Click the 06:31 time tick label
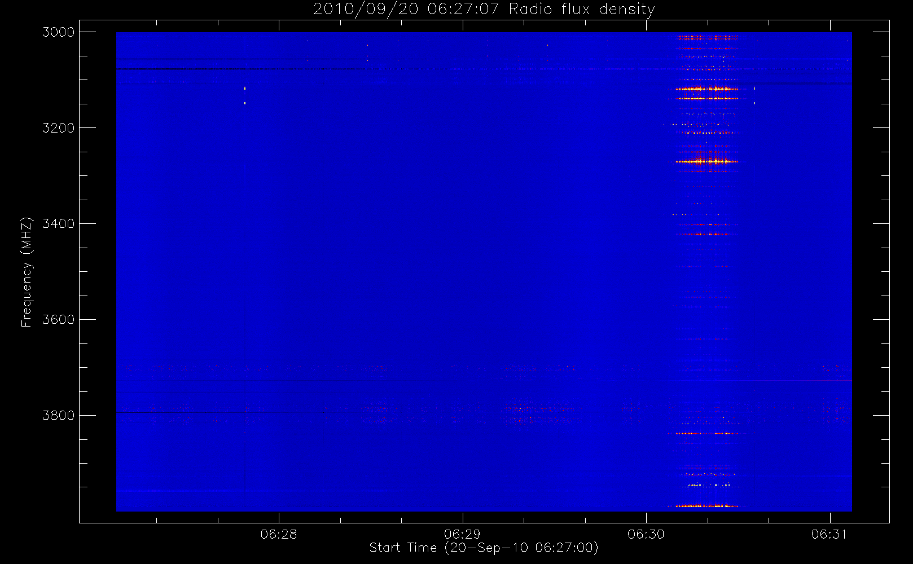Image resolution: width=913 pixels, height=564 pixels. (x=829, y=534)
